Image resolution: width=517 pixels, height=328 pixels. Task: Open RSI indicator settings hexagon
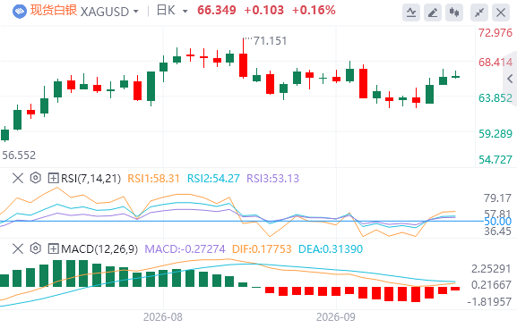pos(35,178)
